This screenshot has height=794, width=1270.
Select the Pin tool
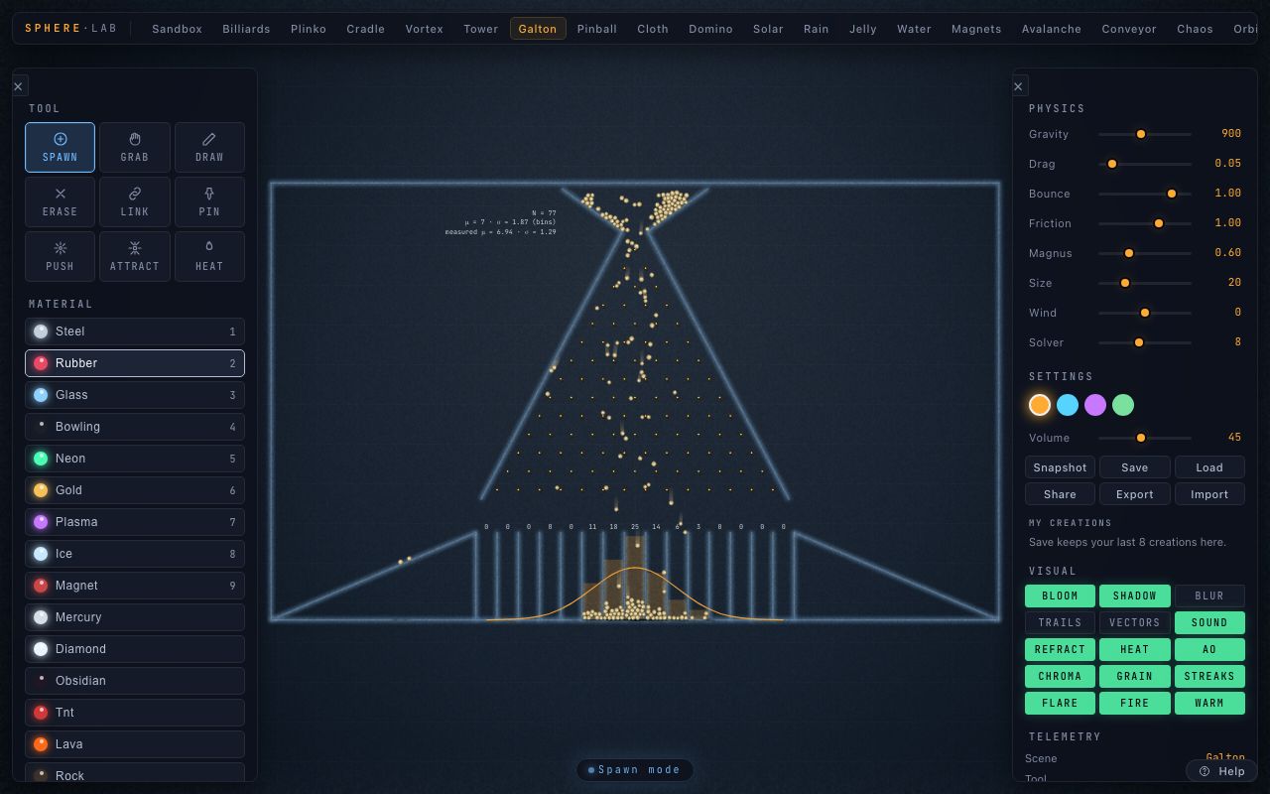[x=209, y=201]
